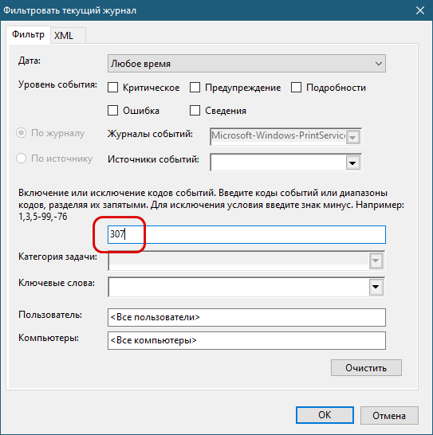Confirm the filter with OK

pos(325,415)
